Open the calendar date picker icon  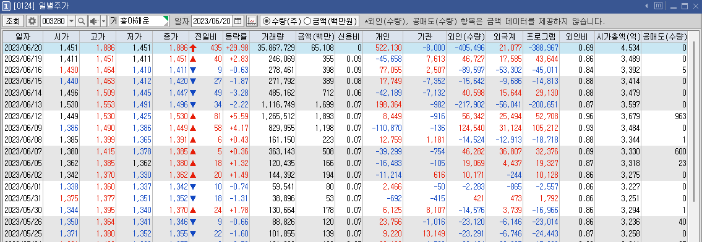[238, 21]
